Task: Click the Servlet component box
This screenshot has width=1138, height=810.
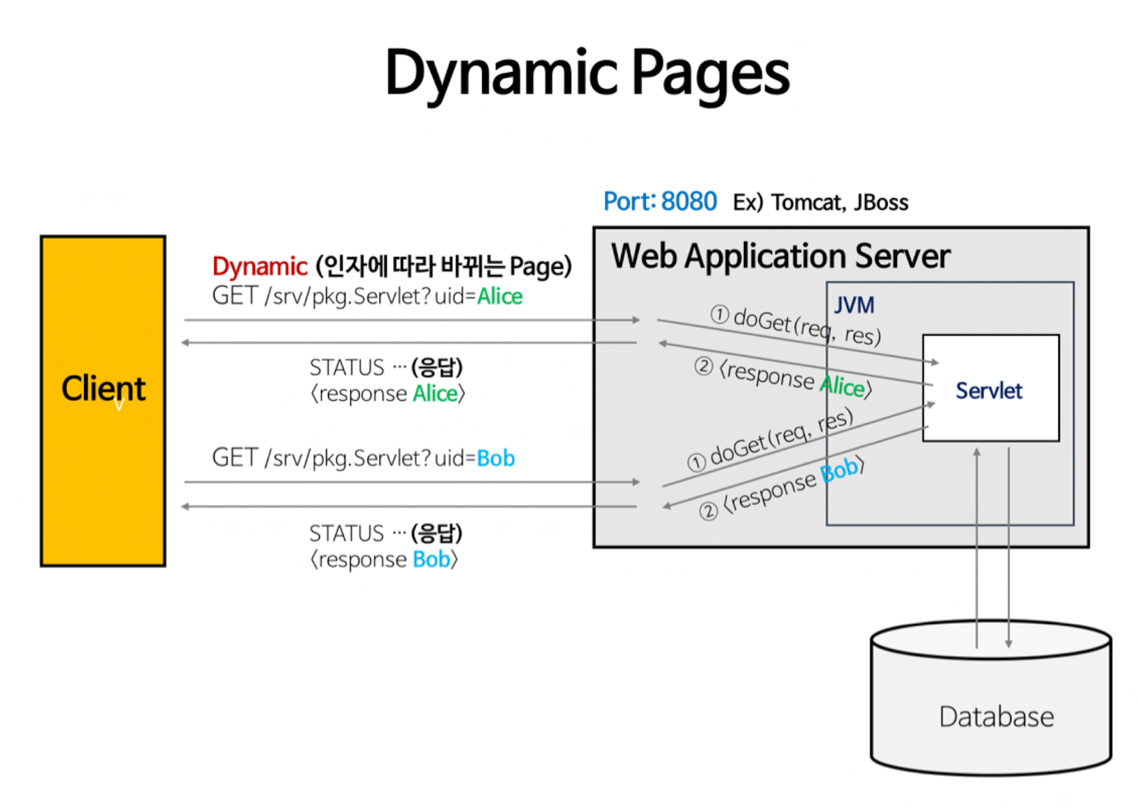Action: click(x=989, y=389)
